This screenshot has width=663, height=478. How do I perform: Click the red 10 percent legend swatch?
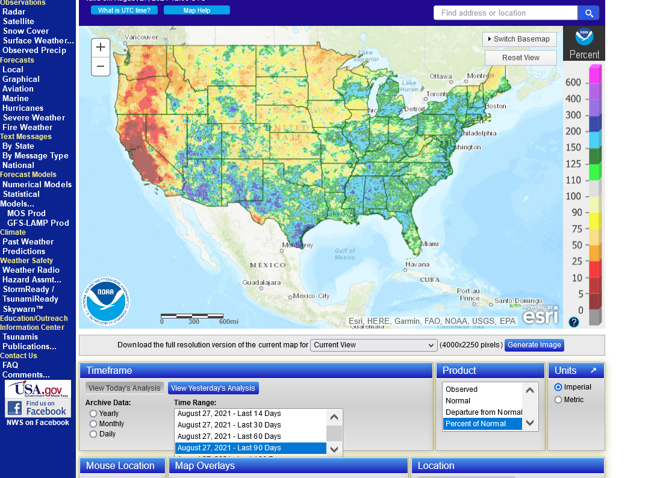click(x=595, y=270)
